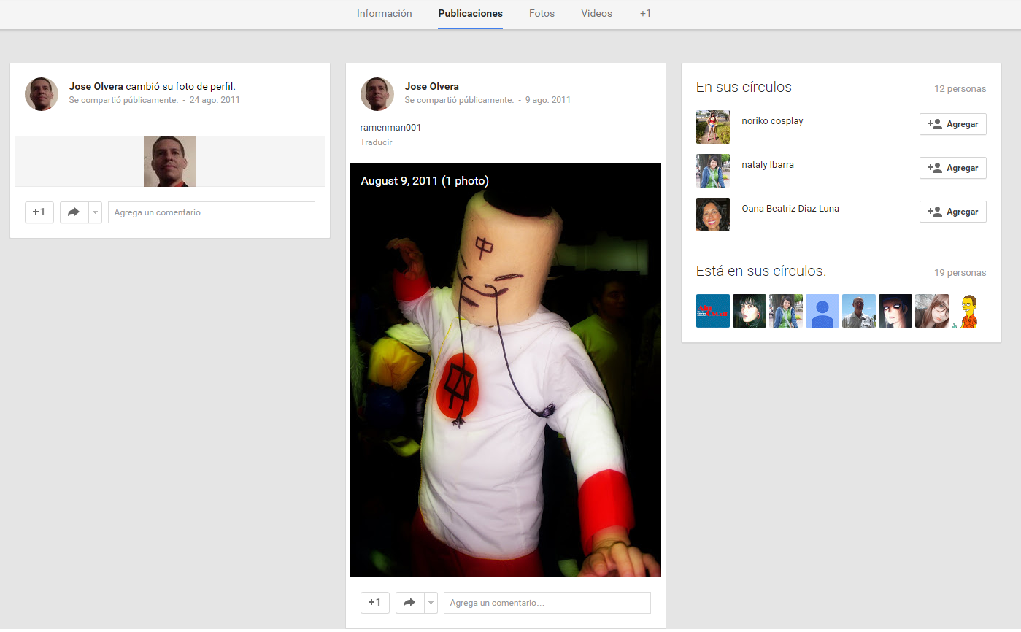This screenshot has width=1021, height=632.
Task: Select the Publicaciones tab
Action: tap(470, 13)
